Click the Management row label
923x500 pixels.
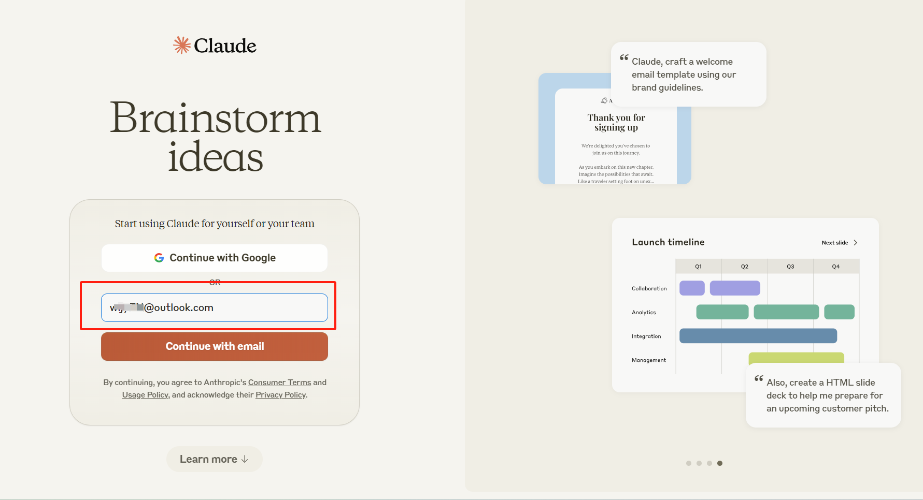tap(649, 360)
